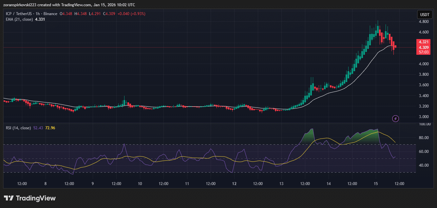Viewport: 437px width, 208px height.
Task: Click the last trade price flag 4.321
Action: pyautogui.click(x=424, y=42)
